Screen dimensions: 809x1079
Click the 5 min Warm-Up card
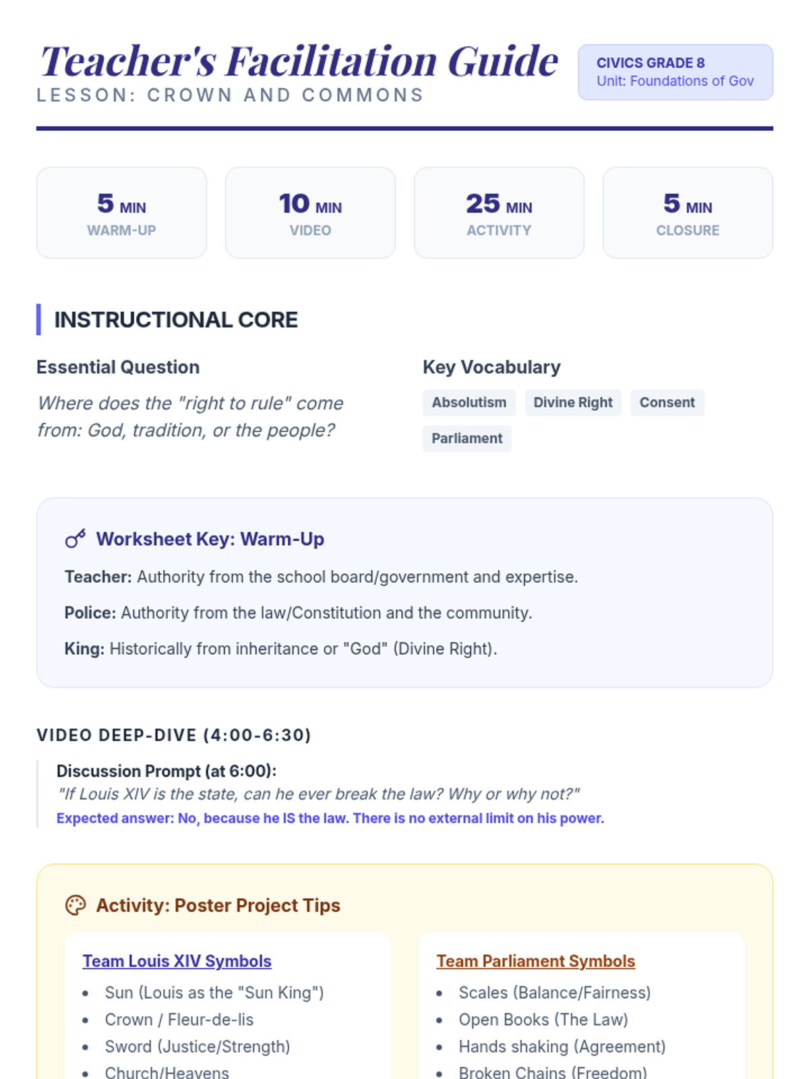point(121,213)
